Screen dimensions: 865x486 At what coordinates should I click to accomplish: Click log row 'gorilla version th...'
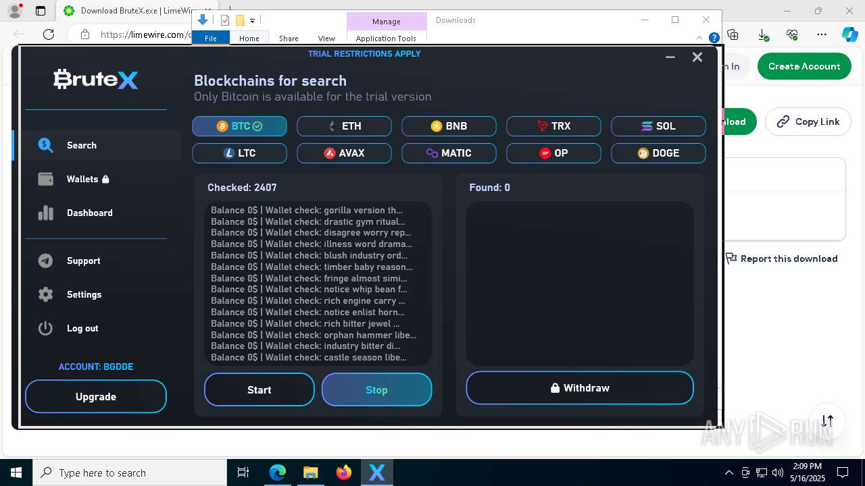(x=306, y=210)
